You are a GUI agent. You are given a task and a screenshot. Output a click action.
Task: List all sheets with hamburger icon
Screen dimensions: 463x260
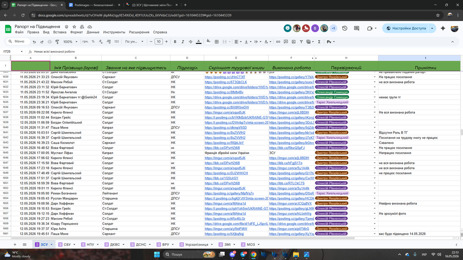[x=25, y=244]
